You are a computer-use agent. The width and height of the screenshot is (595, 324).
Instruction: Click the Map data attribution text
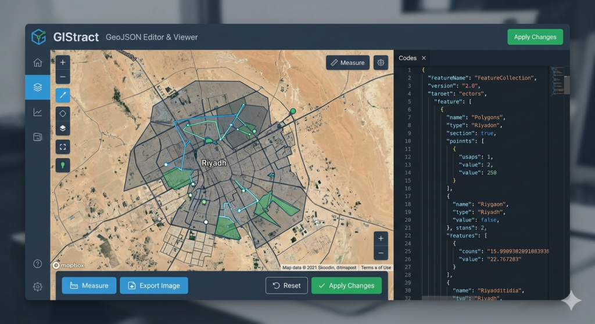(319, 268)
